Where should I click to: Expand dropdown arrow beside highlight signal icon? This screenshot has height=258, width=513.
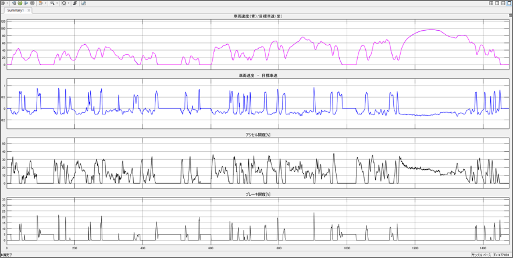coord(45,3)
